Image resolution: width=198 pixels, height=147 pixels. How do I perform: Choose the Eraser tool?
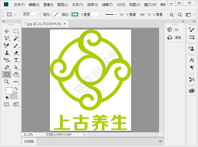tap(16, 53)
